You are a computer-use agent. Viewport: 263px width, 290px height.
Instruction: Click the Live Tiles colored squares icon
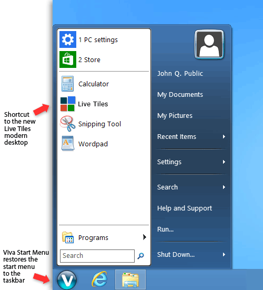68,104
